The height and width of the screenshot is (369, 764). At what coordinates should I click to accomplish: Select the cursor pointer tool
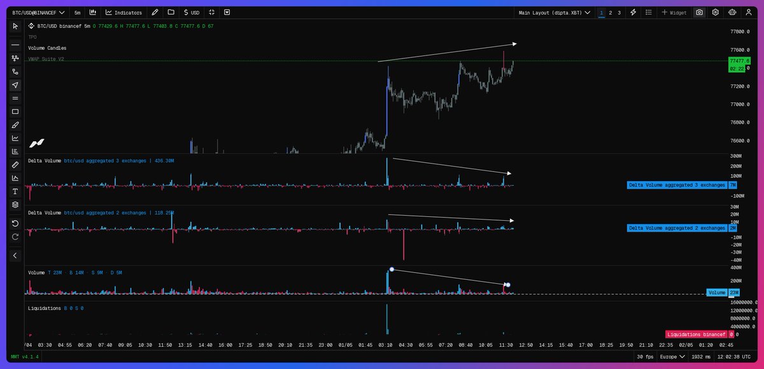click(x=15, y=26)
